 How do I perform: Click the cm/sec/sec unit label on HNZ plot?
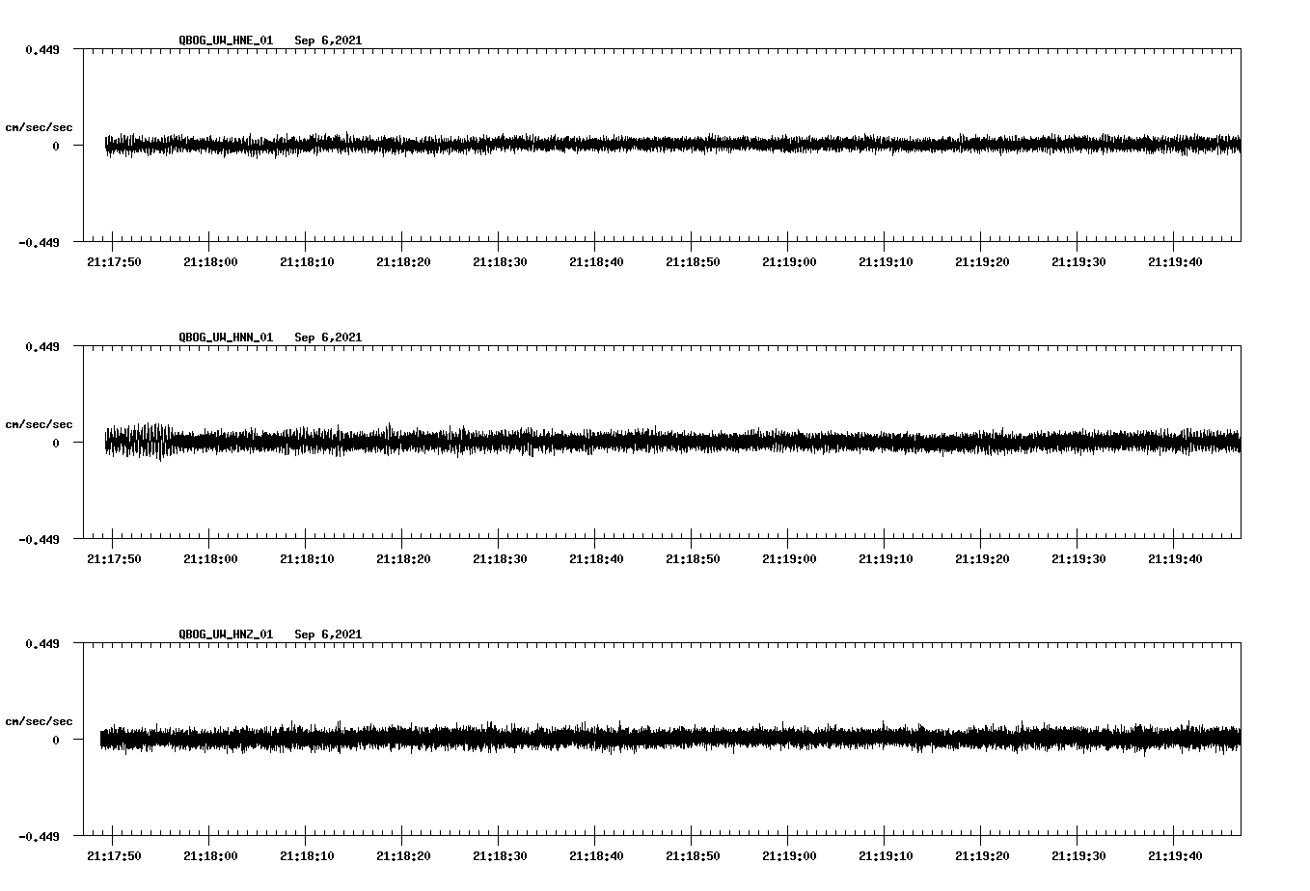pos(39,721)
